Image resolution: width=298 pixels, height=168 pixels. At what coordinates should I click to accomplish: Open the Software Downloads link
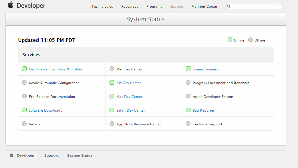pyautogui.click(x=45, y=110)
